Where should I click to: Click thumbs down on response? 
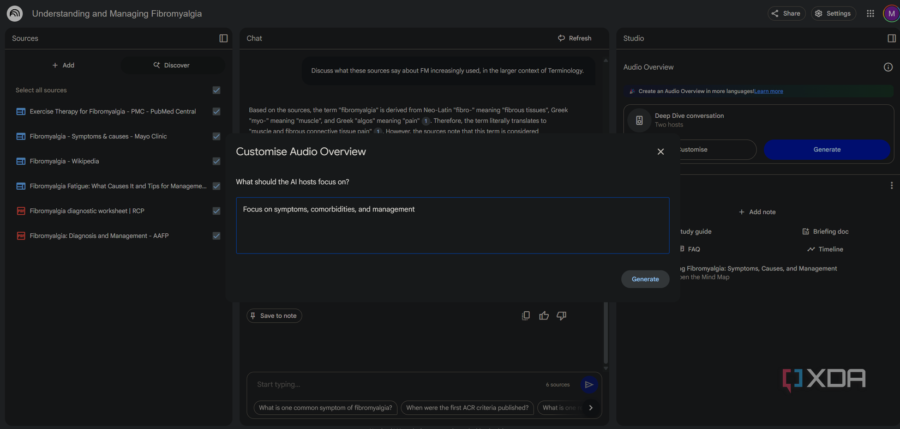561,316
